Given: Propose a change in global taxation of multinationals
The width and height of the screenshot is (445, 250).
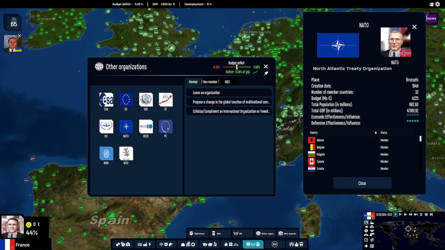Looking at the screenshot, I should pos(229,102).
